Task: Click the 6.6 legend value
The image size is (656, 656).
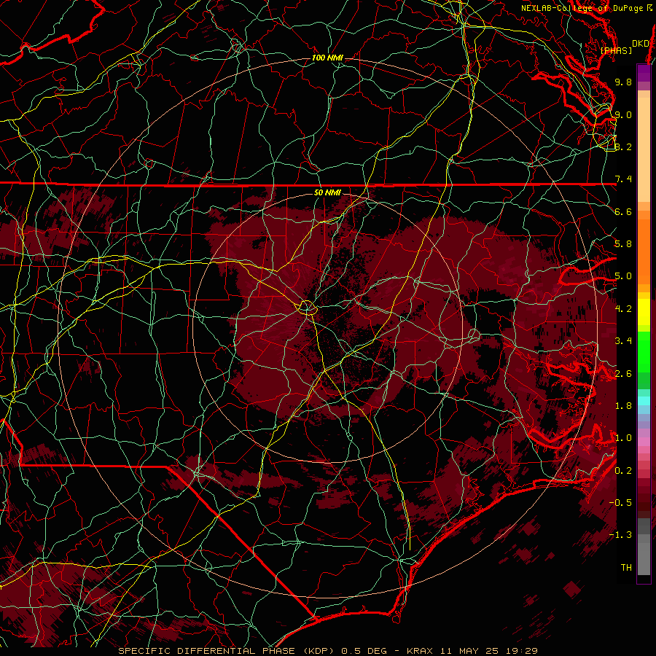Action: point(623,211)
